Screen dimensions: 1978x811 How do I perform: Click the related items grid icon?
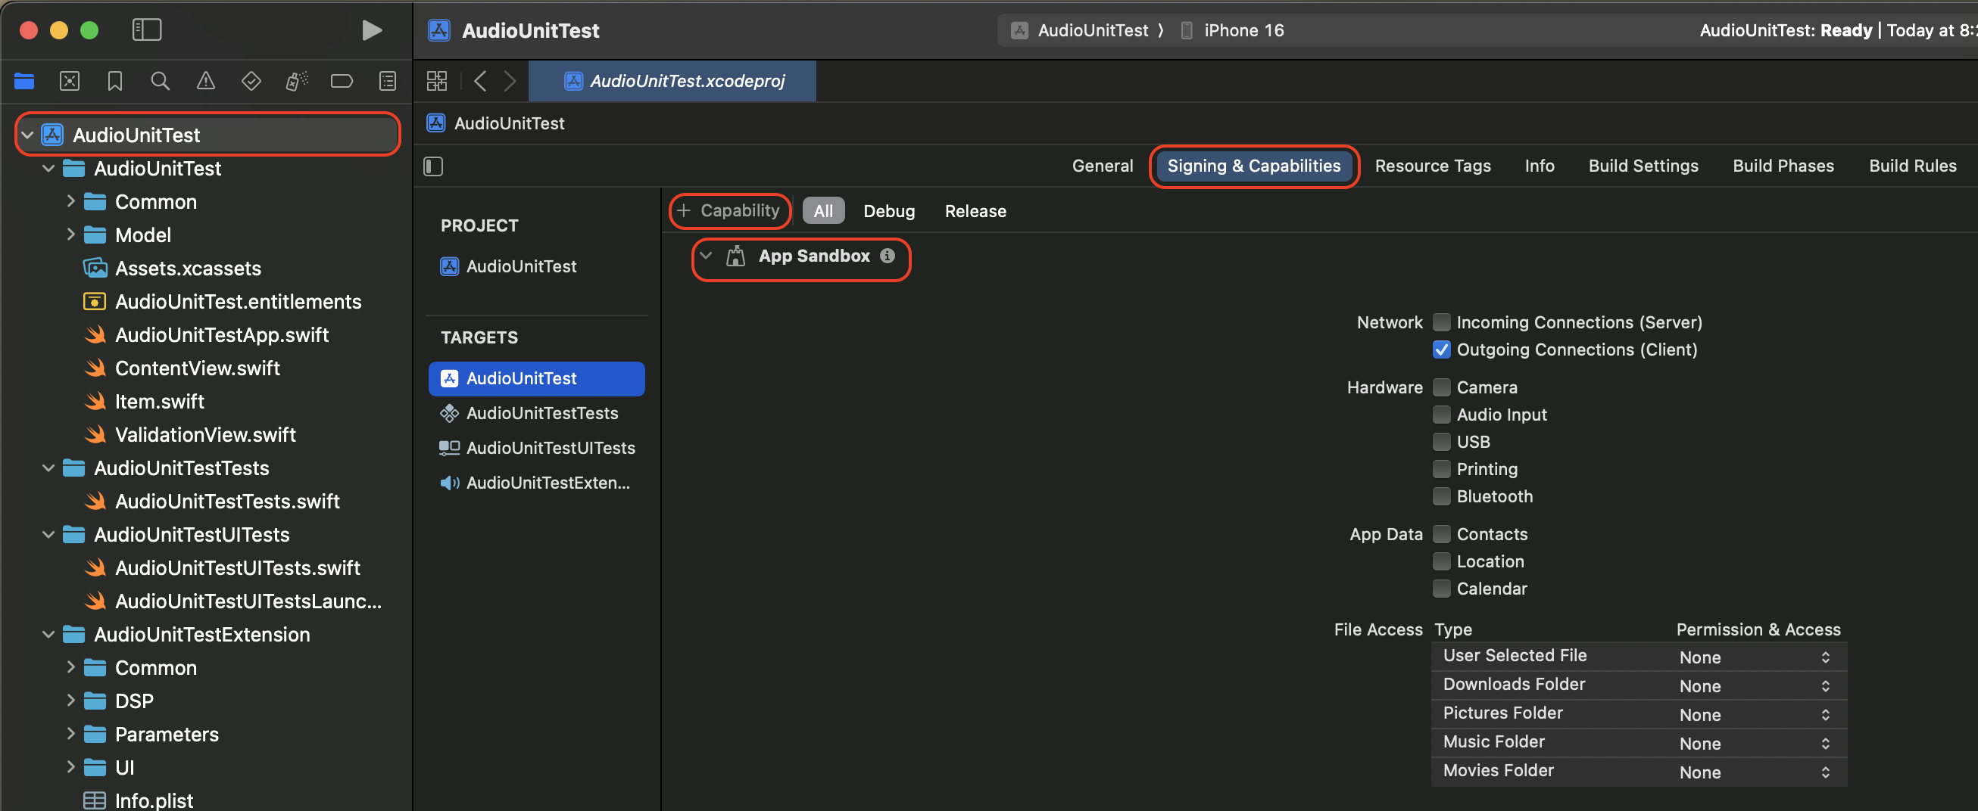click(437, 80)
